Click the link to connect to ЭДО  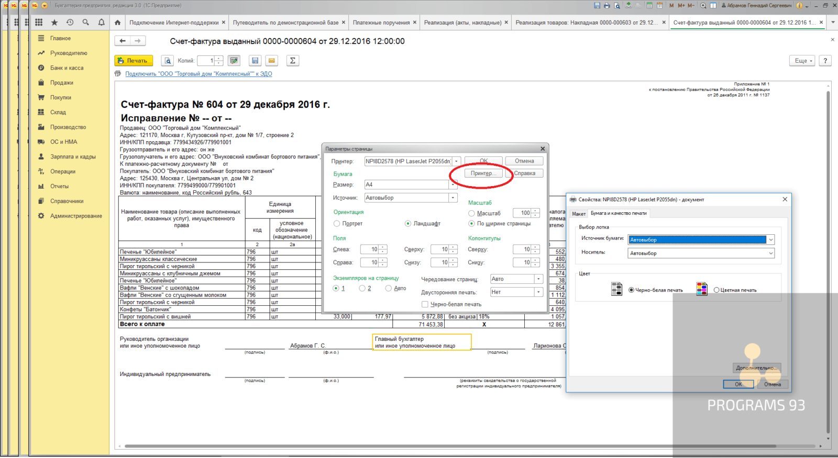tap(199, 74)
